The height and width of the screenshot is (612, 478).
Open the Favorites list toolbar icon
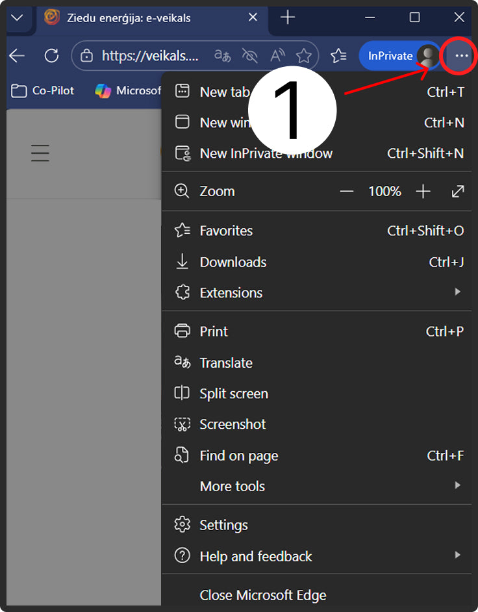(338, 56)
